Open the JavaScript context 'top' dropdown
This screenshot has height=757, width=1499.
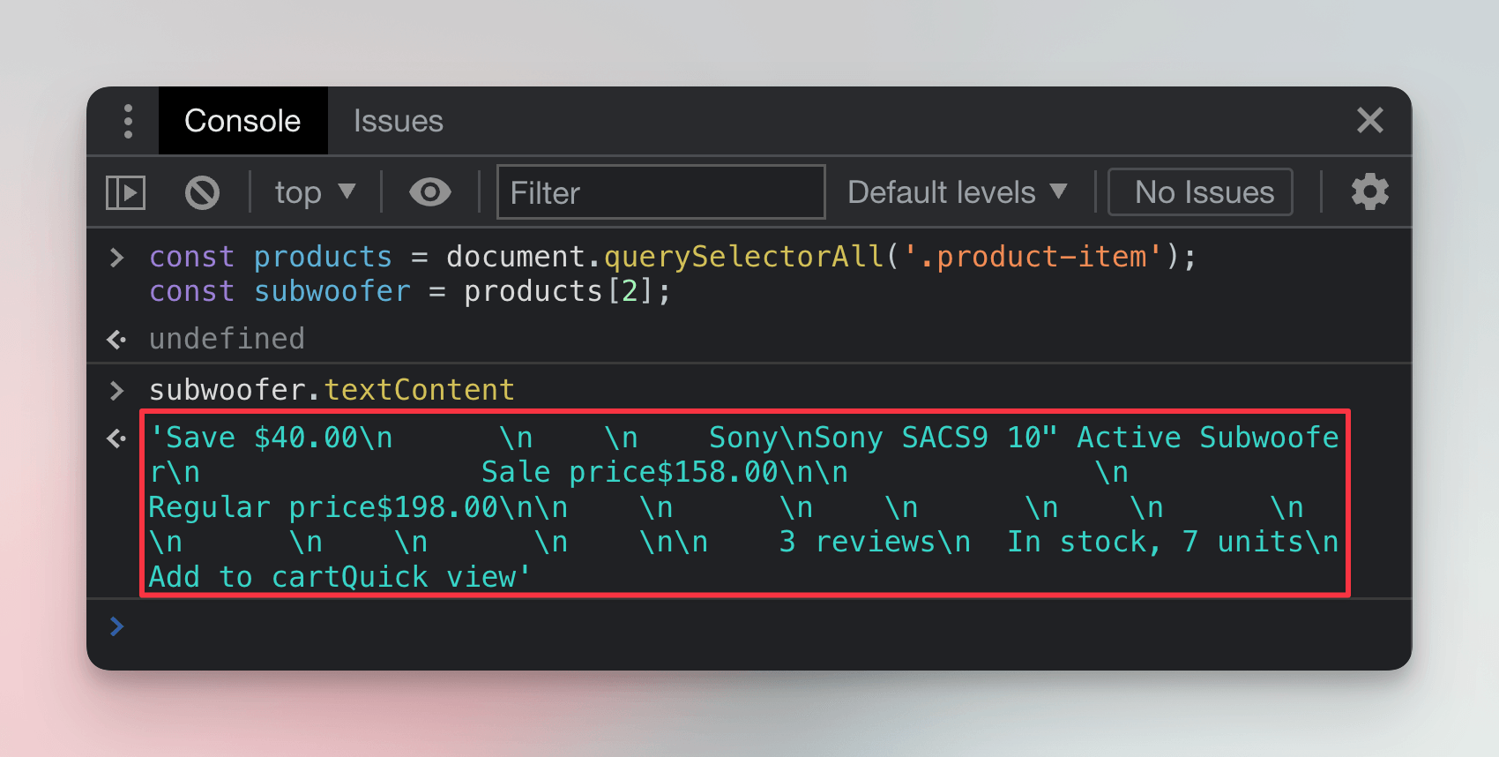click(314, 191)
